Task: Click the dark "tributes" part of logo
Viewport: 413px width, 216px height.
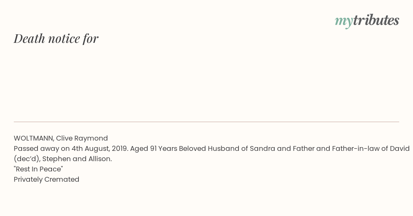Action: (376, 20)
